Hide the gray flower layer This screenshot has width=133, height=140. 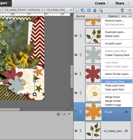click(76, 55)
